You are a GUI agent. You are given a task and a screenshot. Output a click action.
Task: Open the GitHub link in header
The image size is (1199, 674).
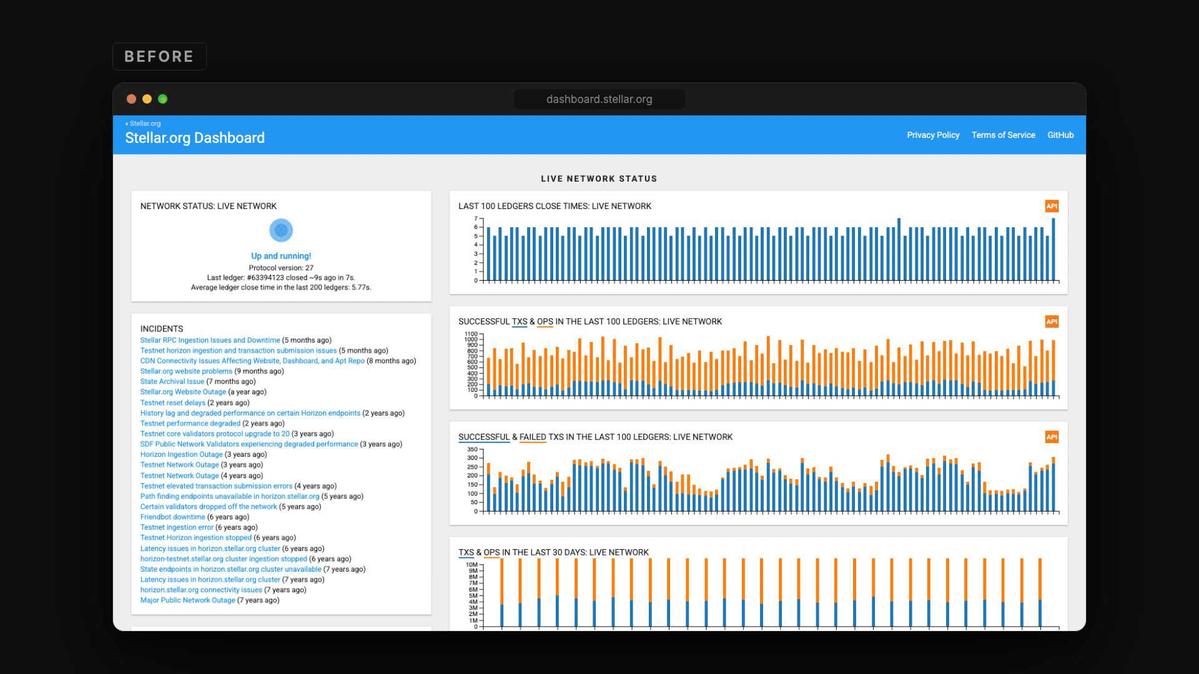point(1060,135)
